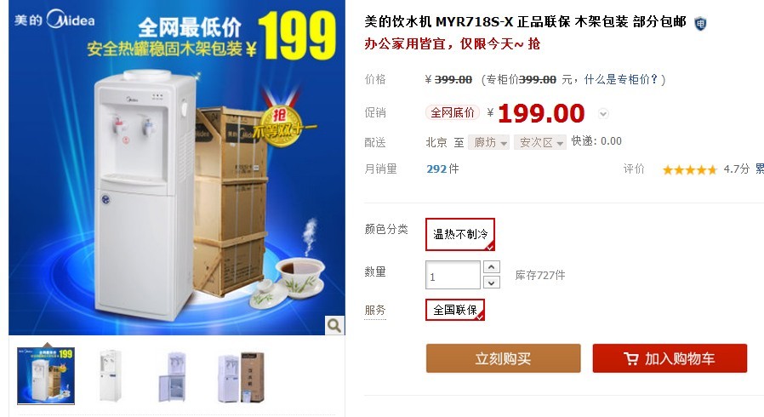Click the five-star rating icons
This screenshot has height=417, width=764.
click(689, 169)
